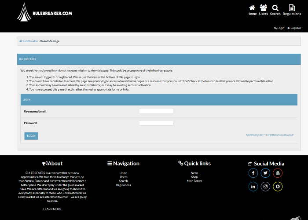This screenshot has height=220, width=308.
Task: Open the Regulations document icon
Action: pyautogui.click(x=292, y=8)
